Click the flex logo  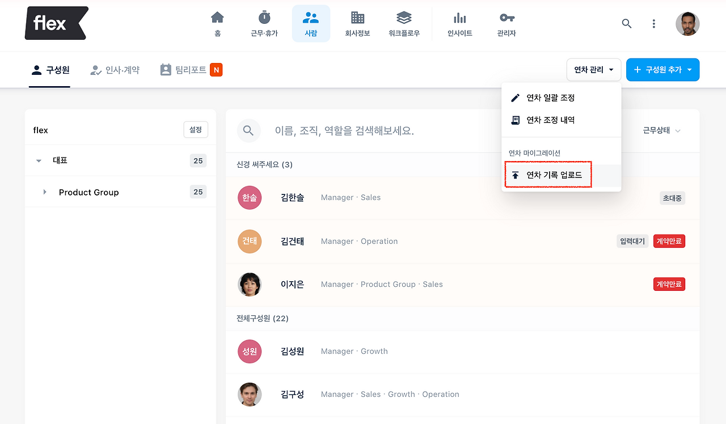pos(57,23)
